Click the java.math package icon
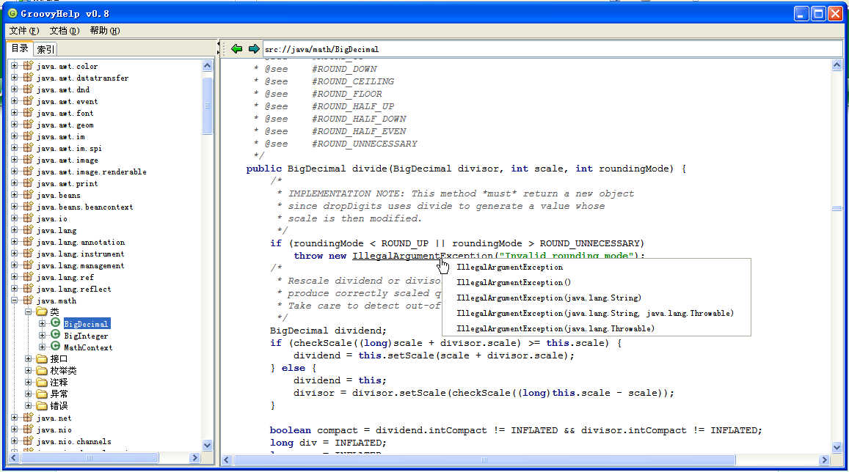The height and width of the screenshot is (472, 849). click(x=28, y=300)
